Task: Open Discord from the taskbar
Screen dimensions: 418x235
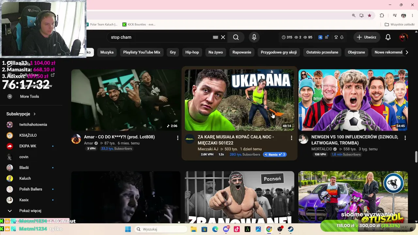Action: coord(226,229)
